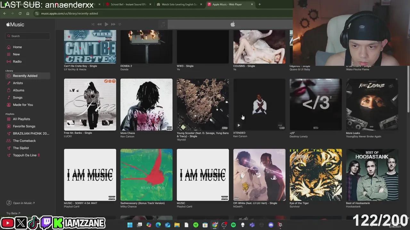The width and height of the screenshot is (410, 230).
Task: Click the COUSINS - Single title
Action: 244,66
